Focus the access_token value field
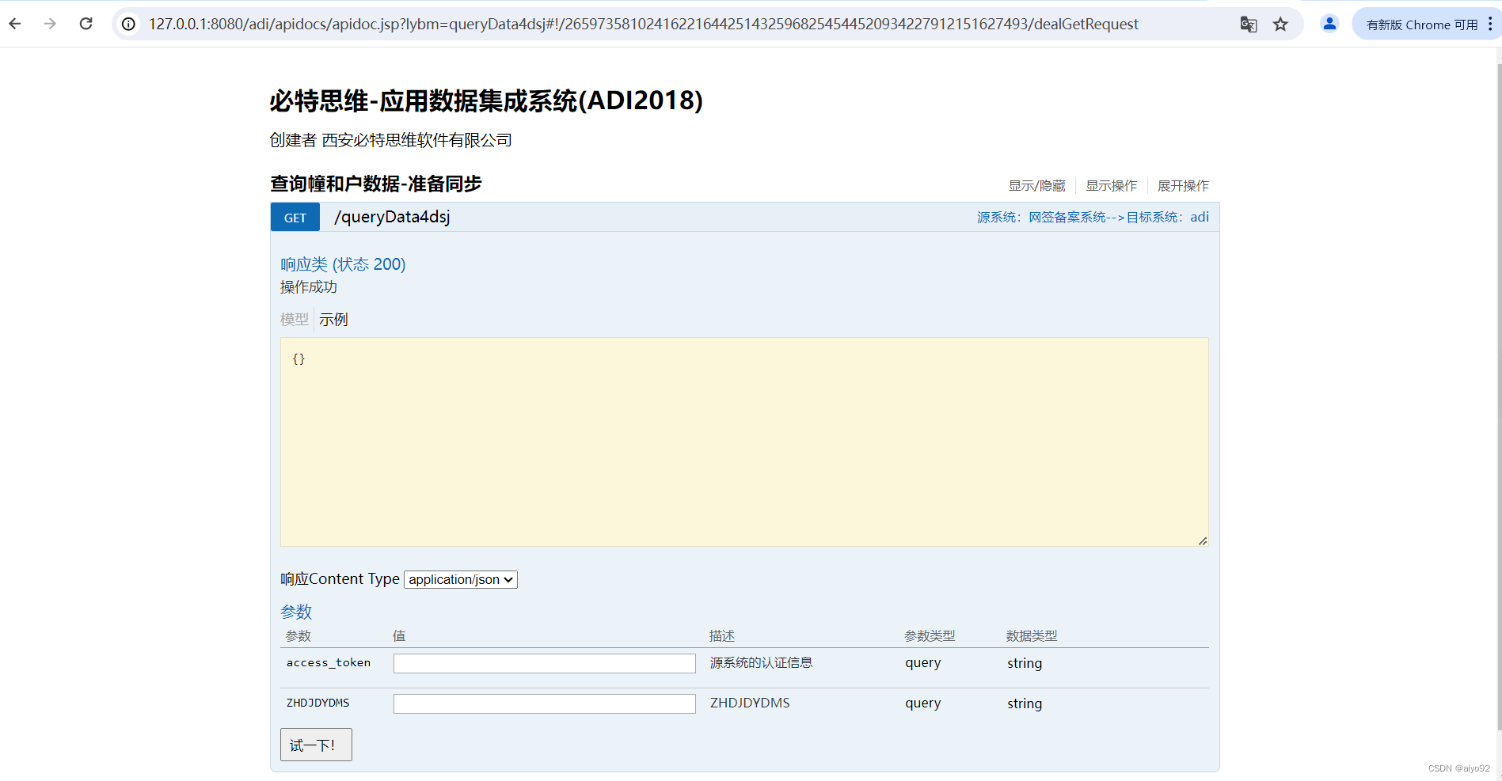1502x781 pixels. [x=545, y=663]
